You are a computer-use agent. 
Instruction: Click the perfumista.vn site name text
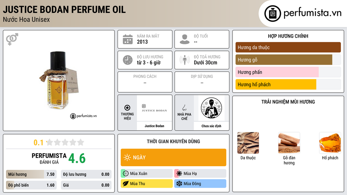(312, 13)
